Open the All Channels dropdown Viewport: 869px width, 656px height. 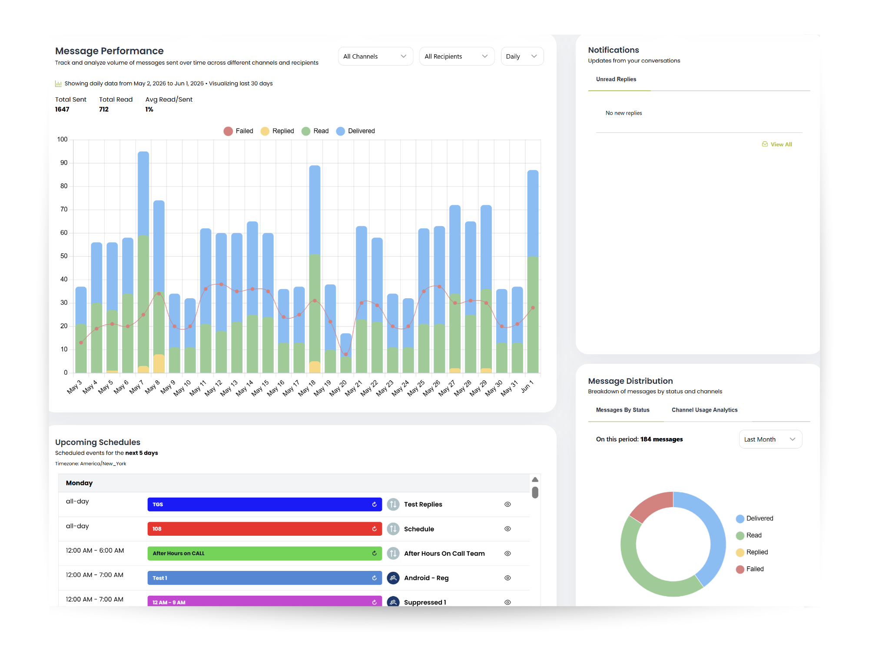[x=375, y=56]
